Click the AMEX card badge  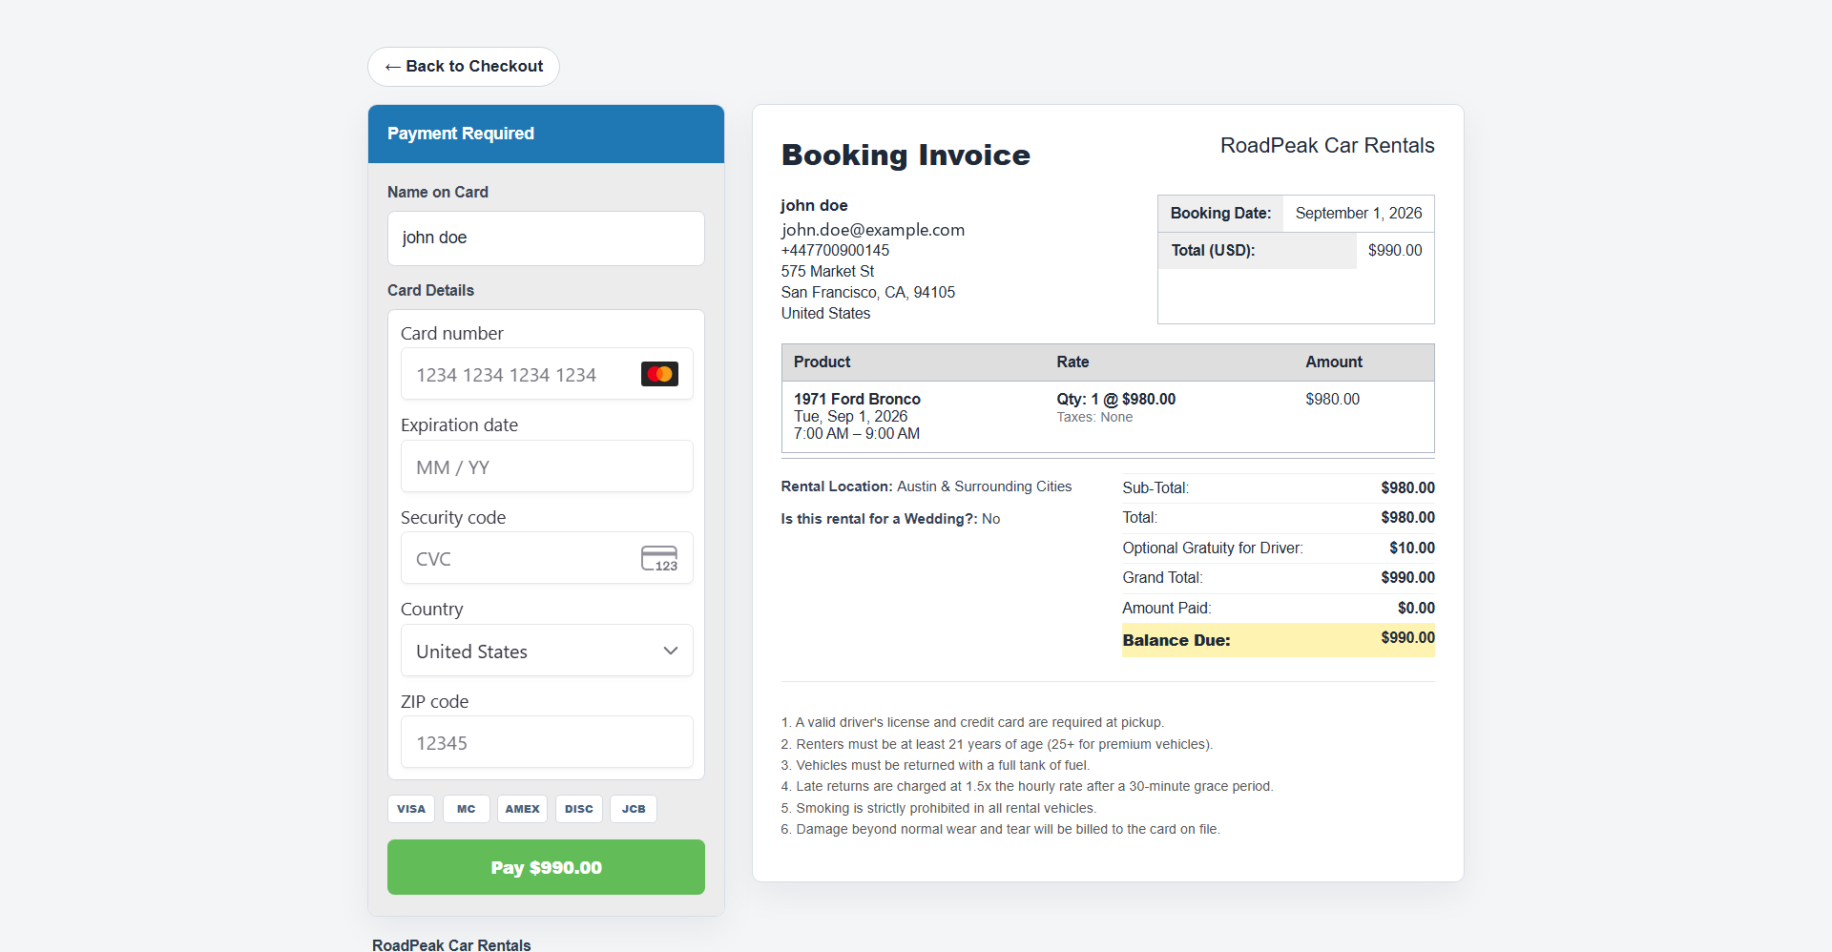(x=522, y=809)
